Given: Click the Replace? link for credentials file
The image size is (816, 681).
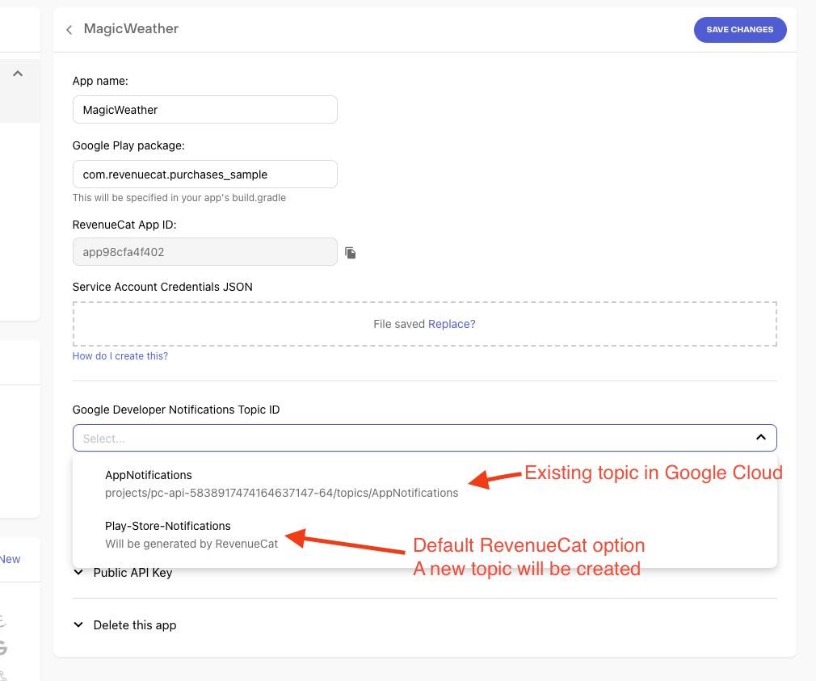Looking at the screenshot, I should coord(452,324).
